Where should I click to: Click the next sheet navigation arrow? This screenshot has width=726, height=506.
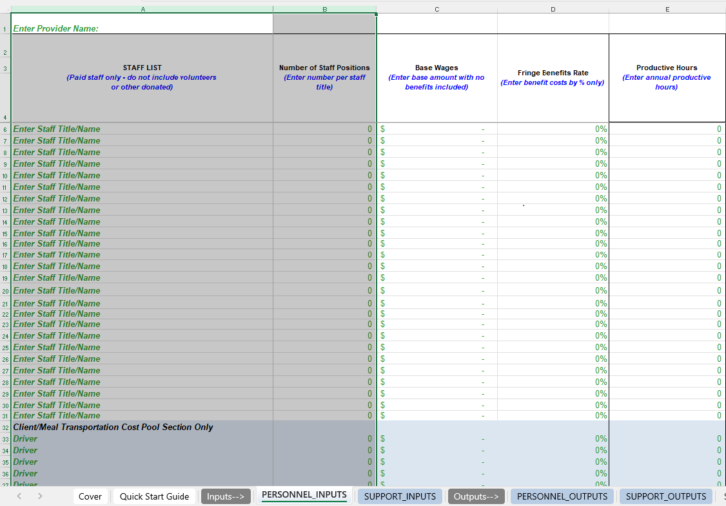[39, 496]
